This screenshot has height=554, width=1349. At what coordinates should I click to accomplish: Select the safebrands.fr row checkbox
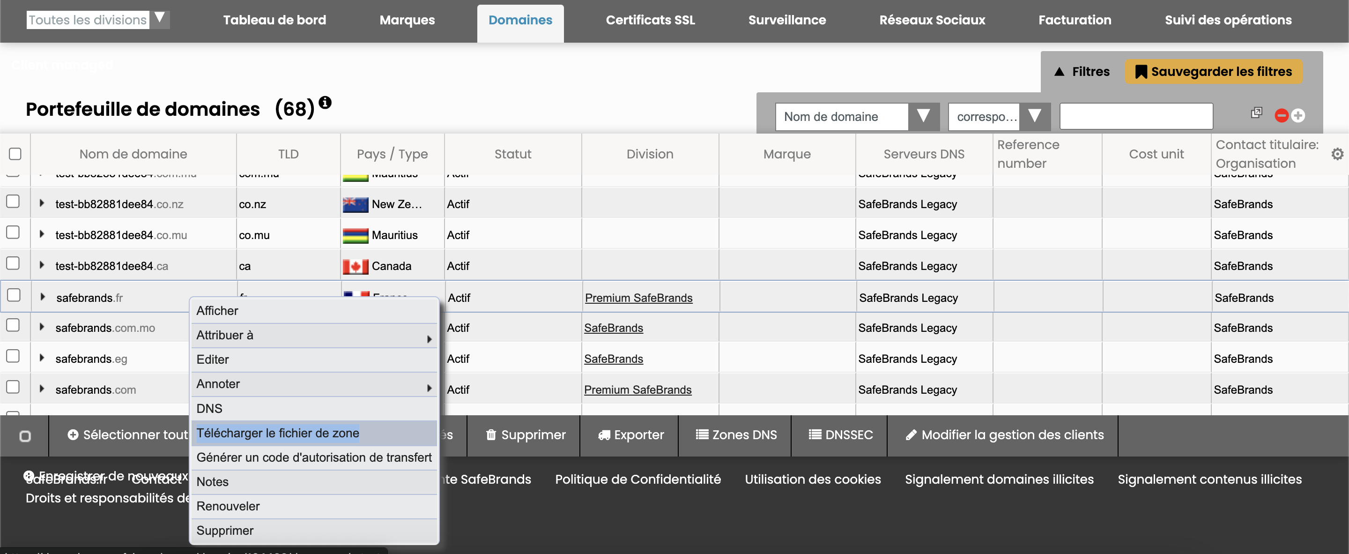pyautogui.click(x=14, y=295)
